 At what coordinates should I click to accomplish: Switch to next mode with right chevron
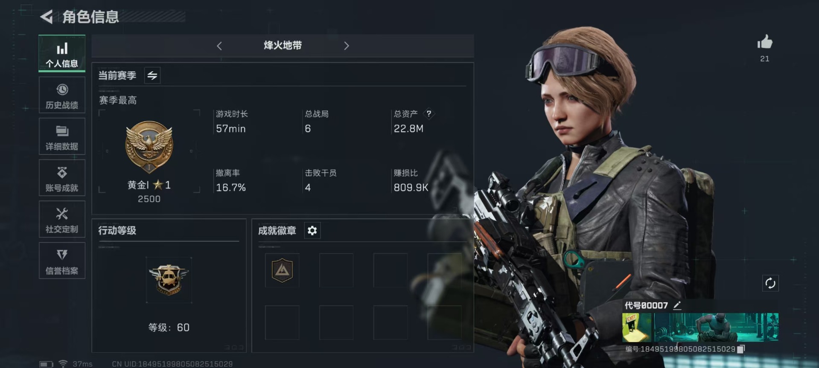click(346, 46)
